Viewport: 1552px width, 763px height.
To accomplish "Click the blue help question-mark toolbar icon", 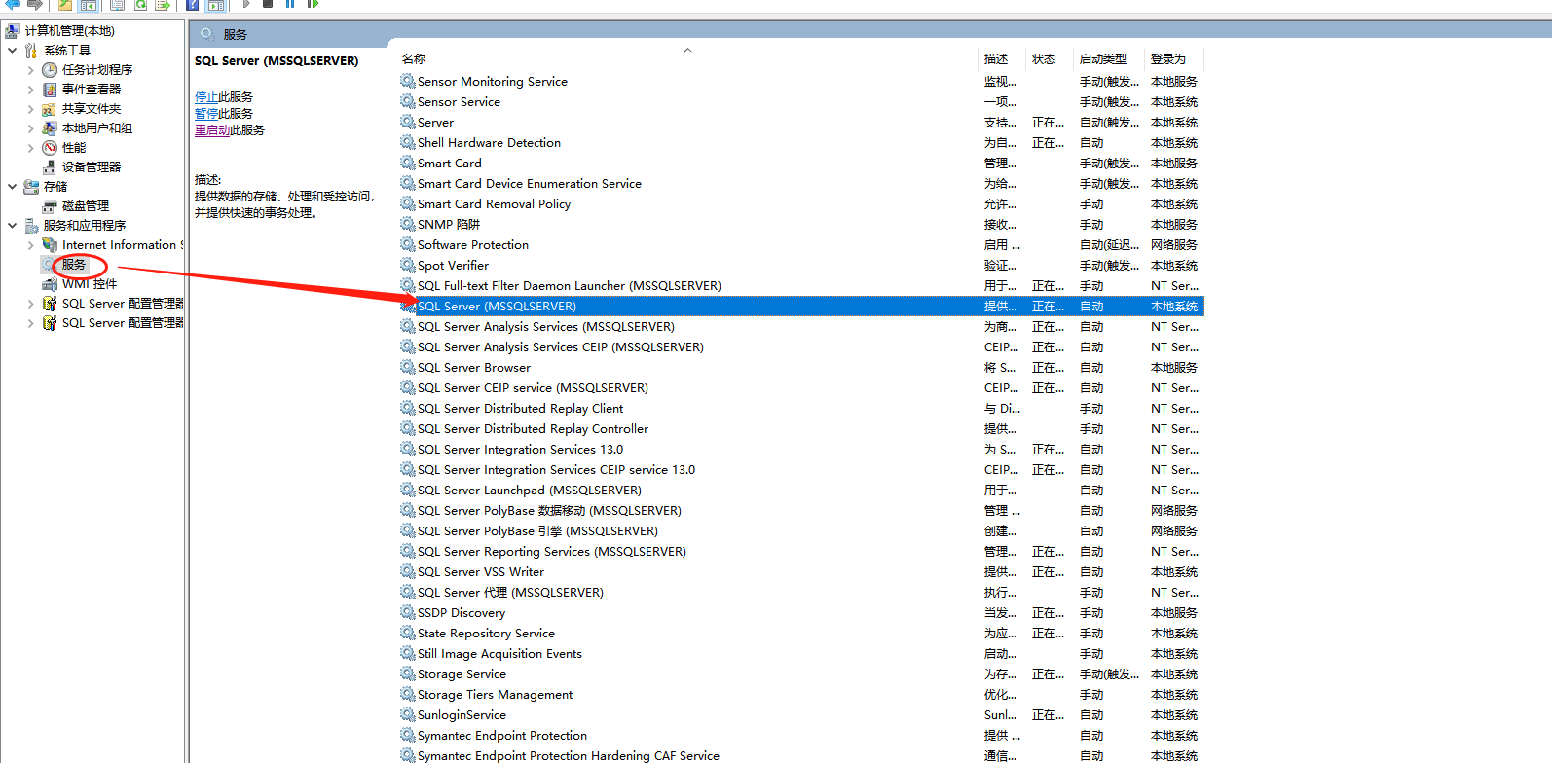I will click(193, 4).
